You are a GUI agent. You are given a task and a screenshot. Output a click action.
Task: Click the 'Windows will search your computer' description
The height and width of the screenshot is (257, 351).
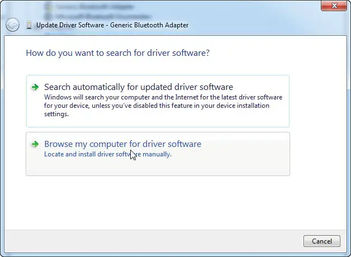[x=163, y=106]
